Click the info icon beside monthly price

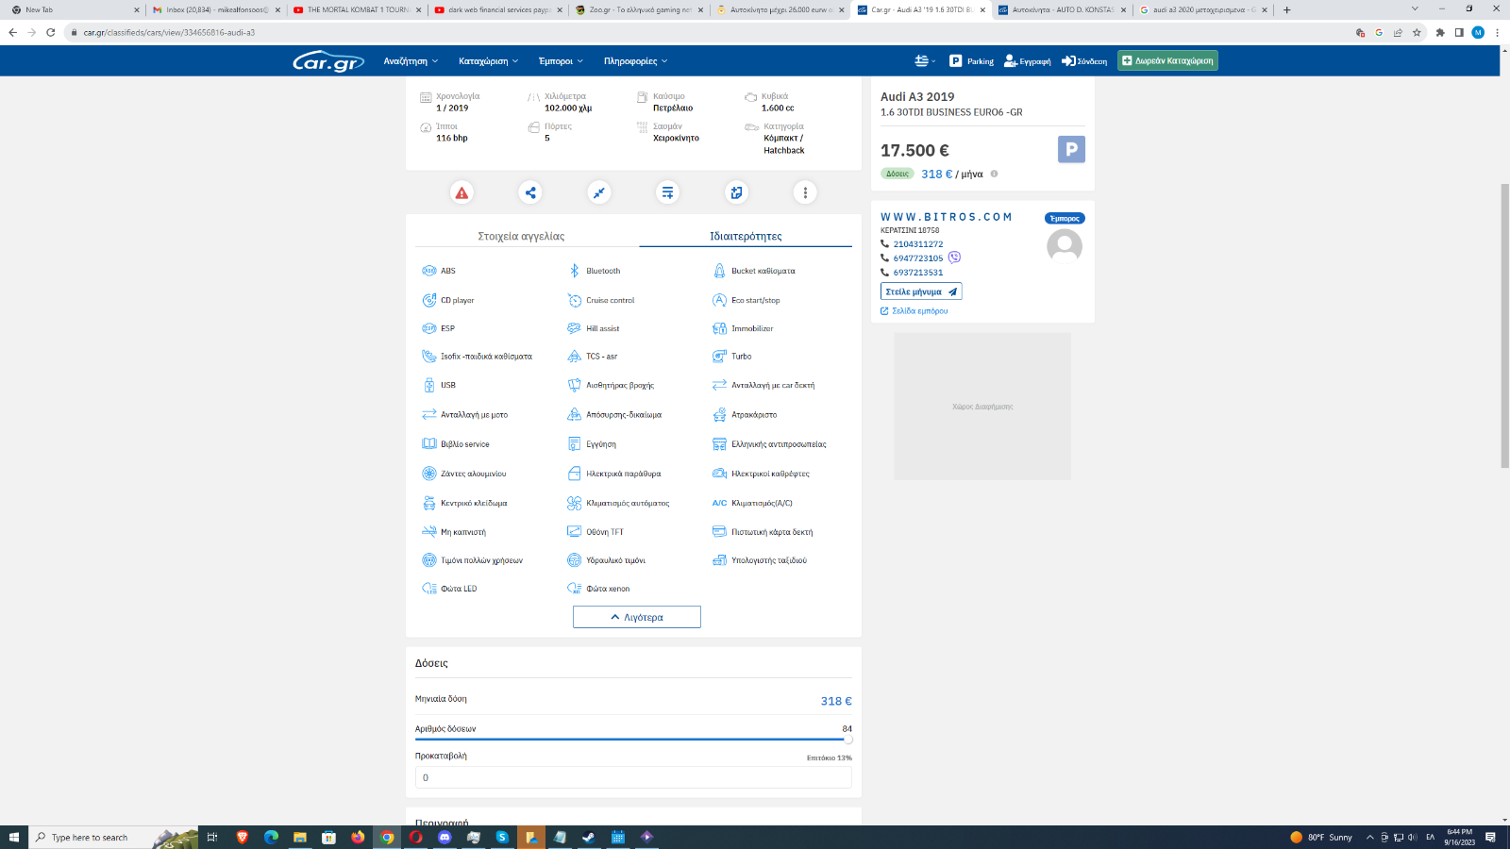tap(994, 174)
